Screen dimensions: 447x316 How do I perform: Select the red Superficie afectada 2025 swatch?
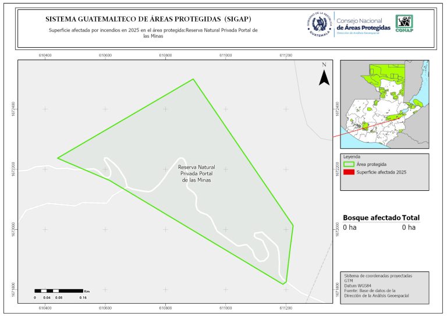pyautogui.click(x=348, y=173)
